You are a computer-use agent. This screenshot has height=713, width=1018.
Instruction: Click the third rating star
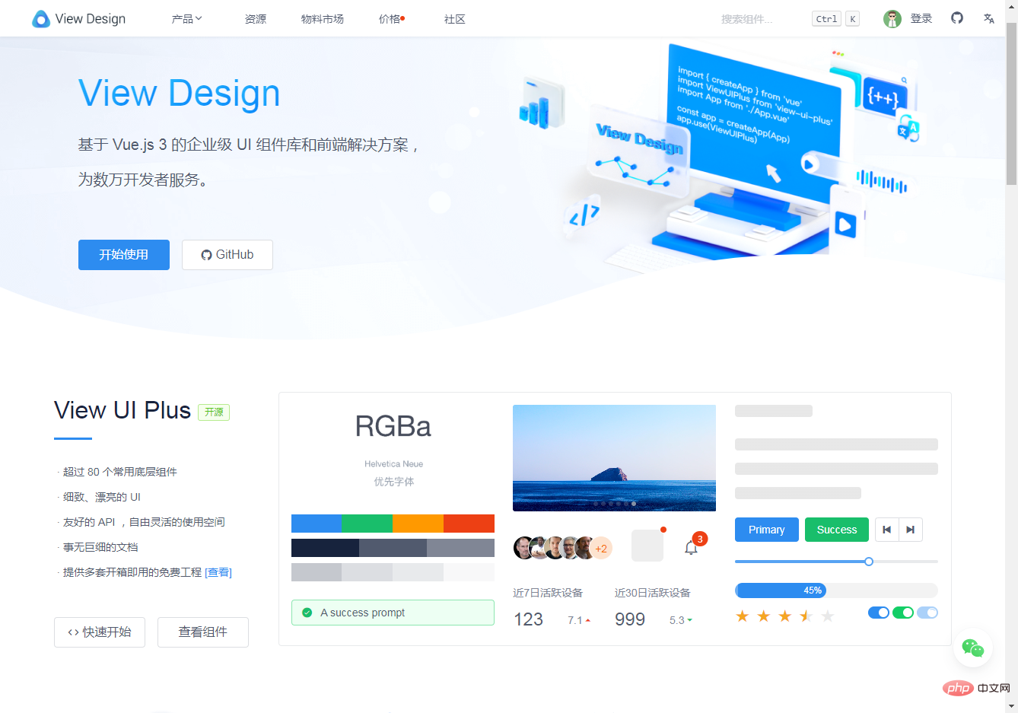pos(785,616)
